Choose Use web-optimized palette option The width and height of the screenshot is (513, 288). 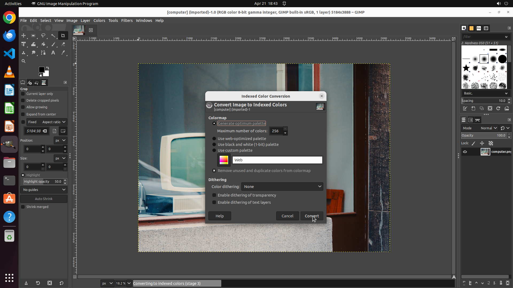(x=214, y=139)
